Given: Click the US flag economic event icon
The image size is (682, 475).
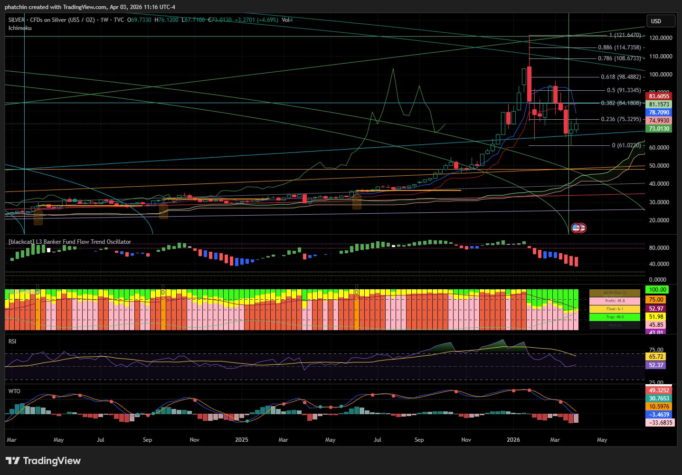Looking at the screenshot, I should (577, 228).
